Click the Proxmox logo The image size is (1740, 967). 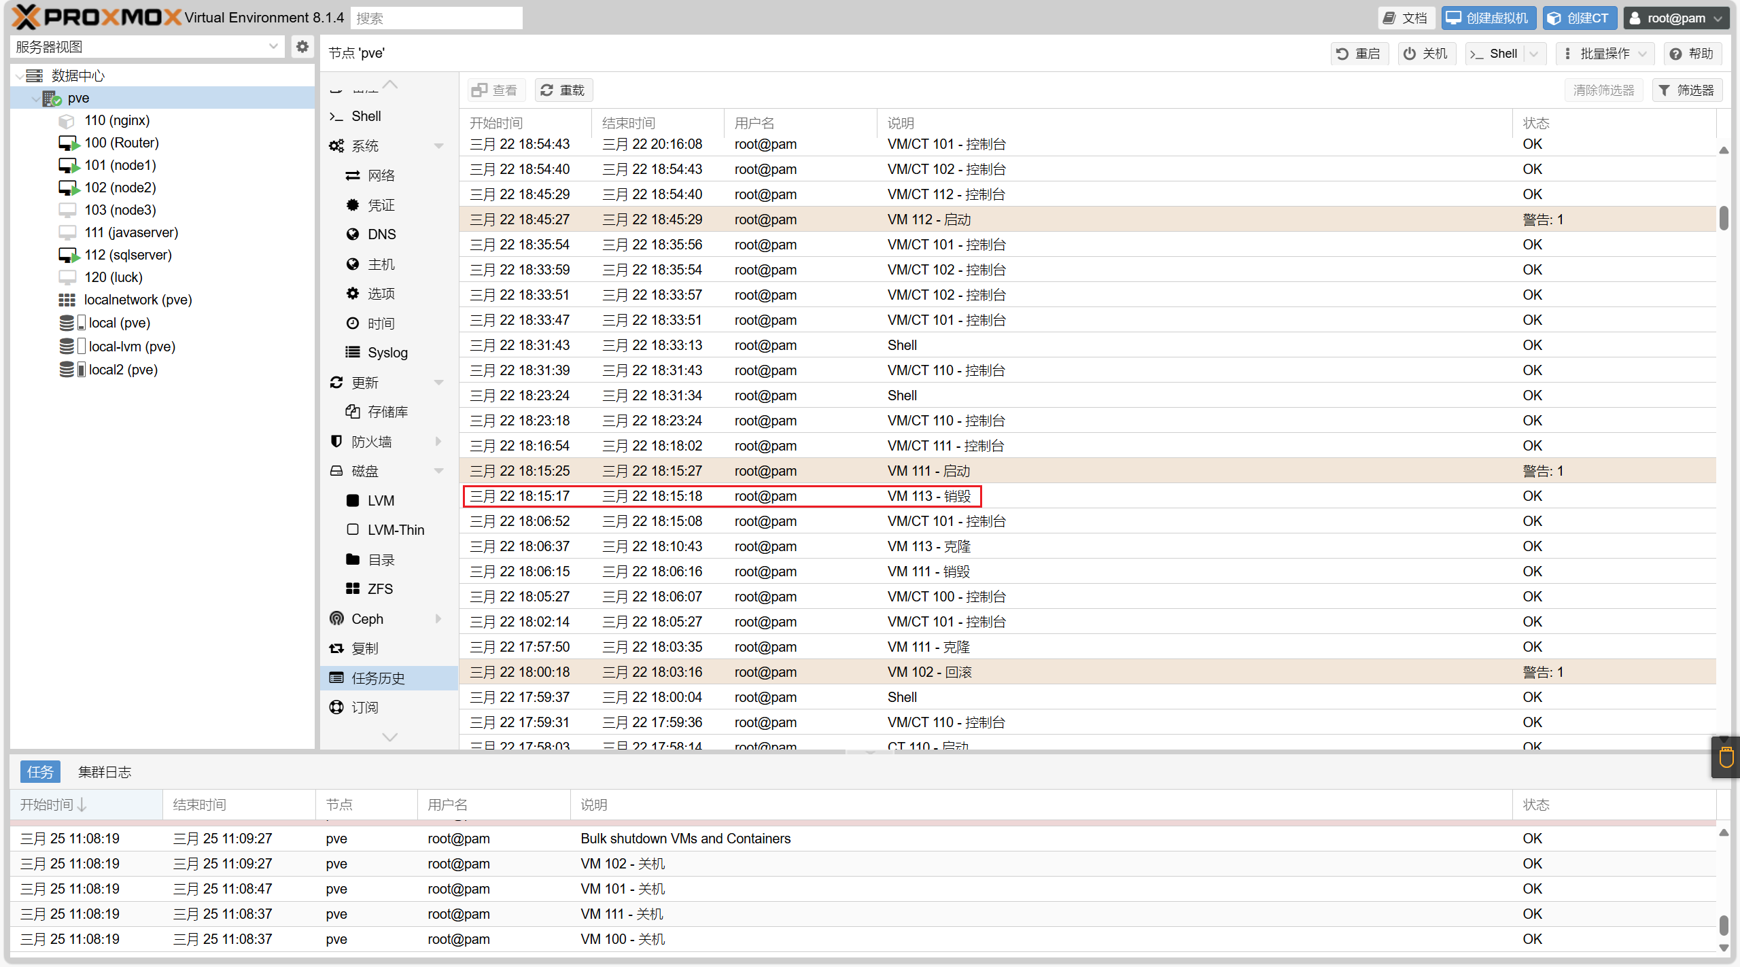point(96,16)
